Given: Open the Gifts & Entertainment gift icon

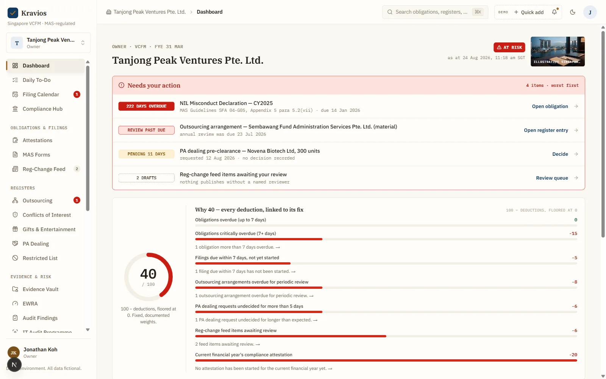Looking at the screenshot, I should [x=15, y=229].
